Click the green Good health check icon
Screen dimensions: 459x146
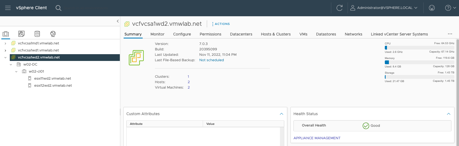point(366,126)
